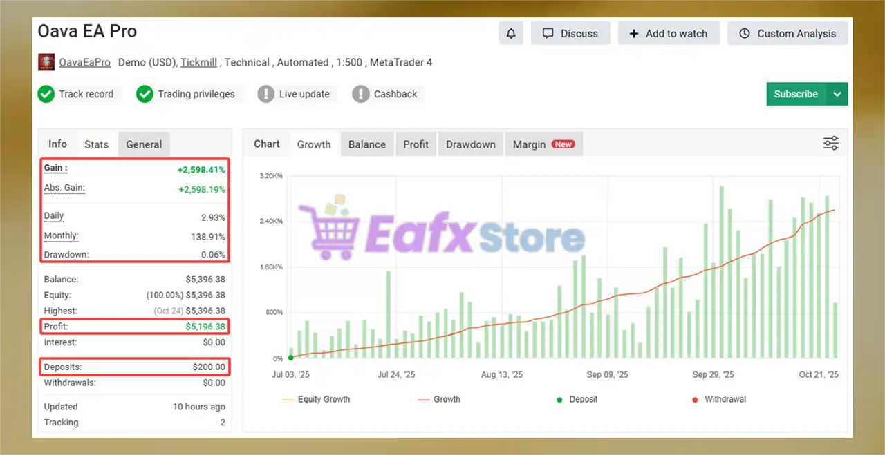Click the exclamation icon on Live update
The image size is (885, 455).
click(266, 94)
